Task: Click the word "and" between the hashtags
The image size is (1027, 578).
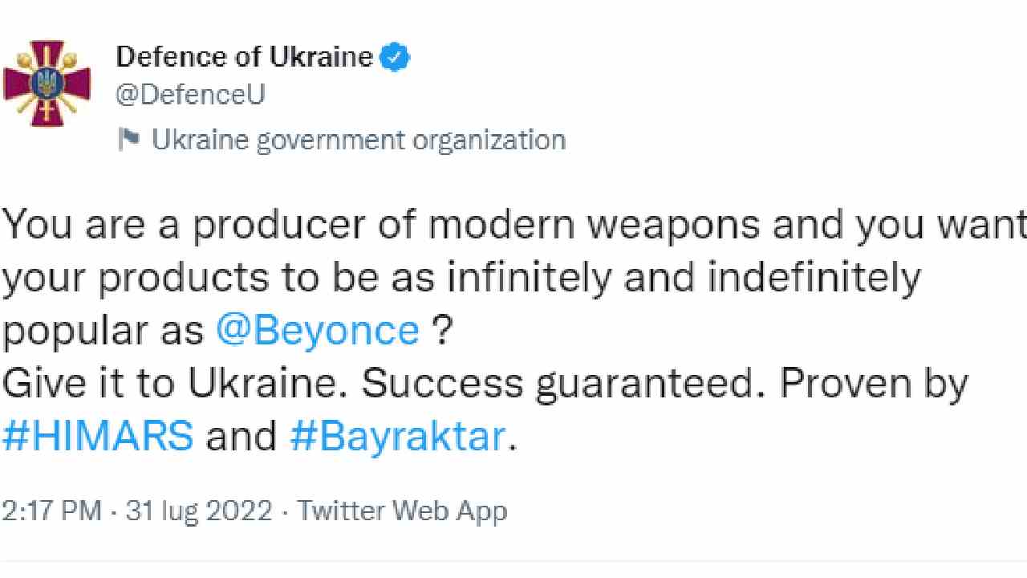Action: 242,438
